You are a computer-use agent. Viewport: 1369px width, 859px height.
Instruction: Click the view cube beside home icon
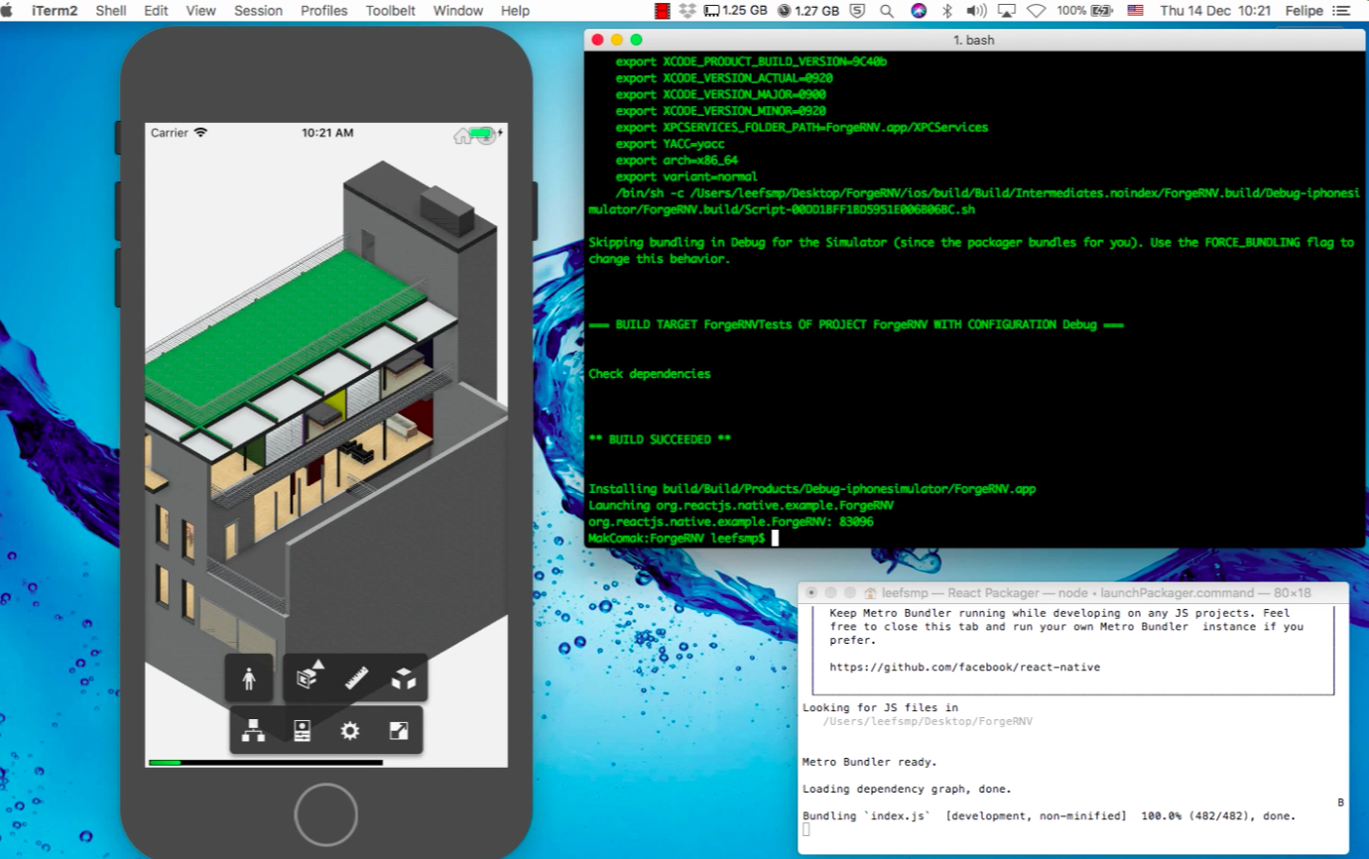[486, 136]
